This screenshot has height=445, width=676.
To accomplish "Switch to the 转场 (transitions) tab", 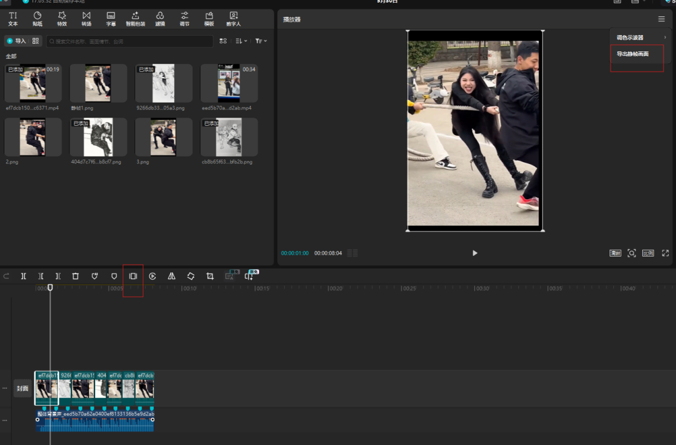I will [x=86, y=18].
